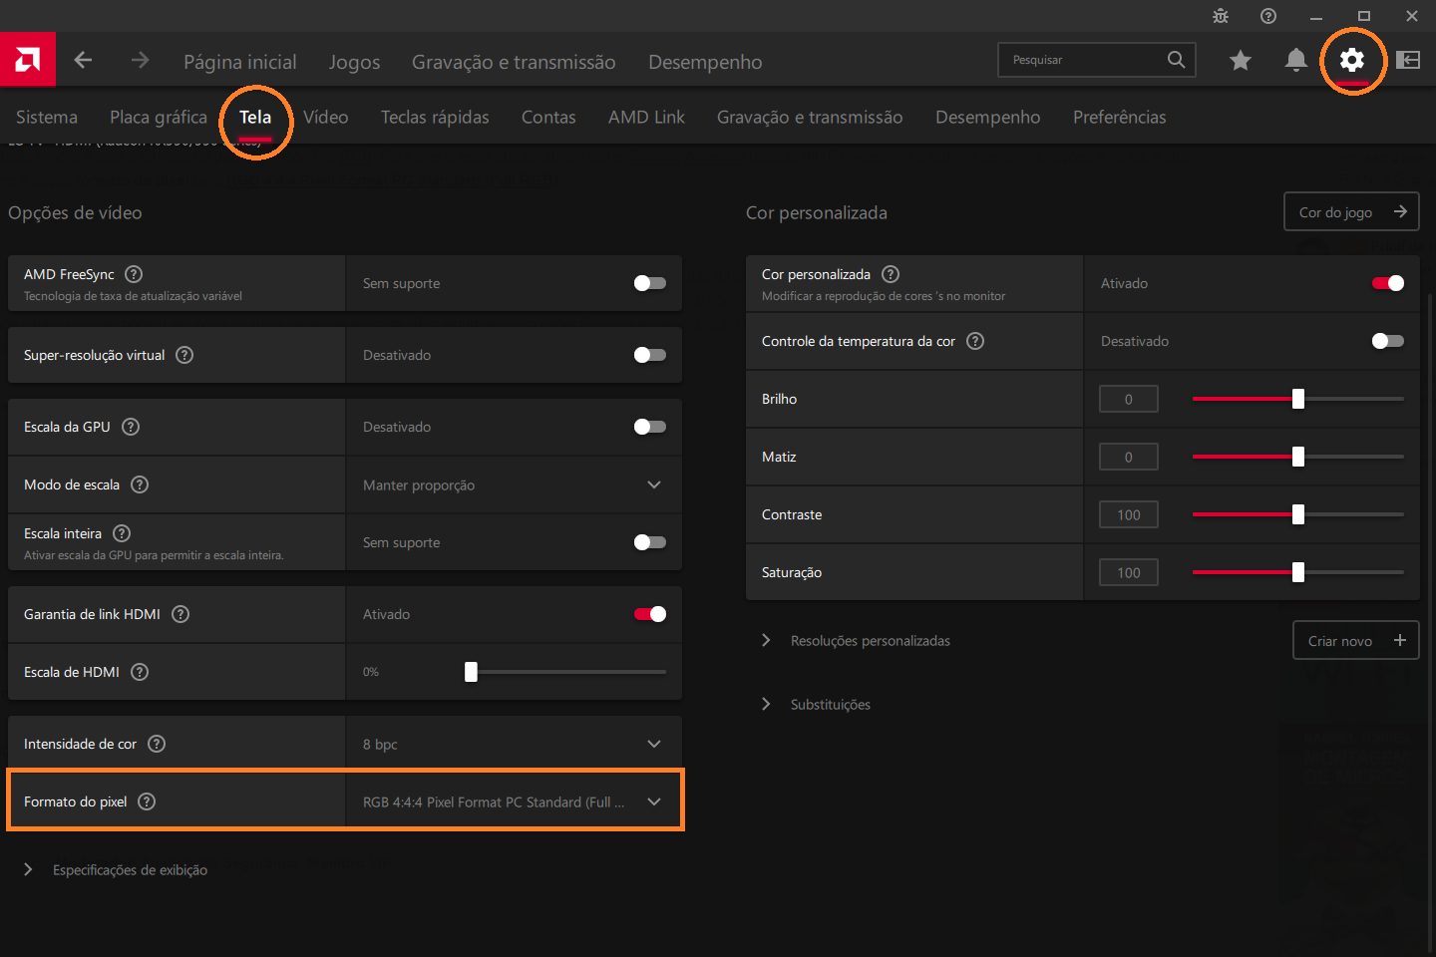Click Criar novo button
The width and height of the screenshot is (1436, 957).
tap(1356, 640)
